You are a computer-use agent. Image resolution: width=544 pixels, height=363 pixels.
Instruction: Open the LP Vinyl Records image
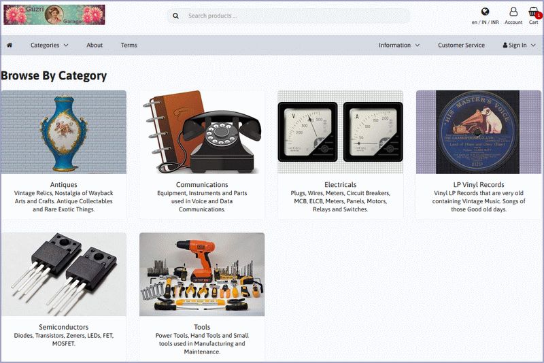479,132
